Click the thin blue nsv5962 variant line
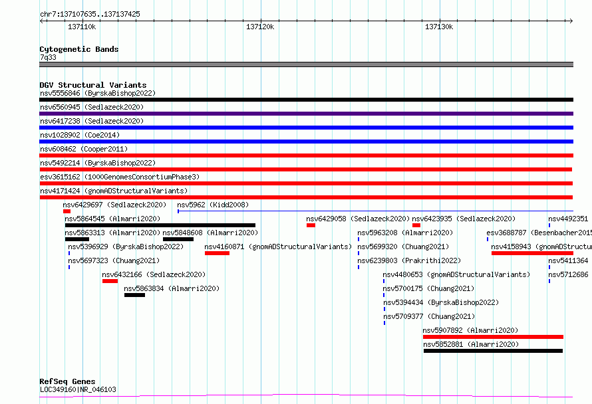The width and height of the screenshot is (592, 404). [x=375, y=211]
